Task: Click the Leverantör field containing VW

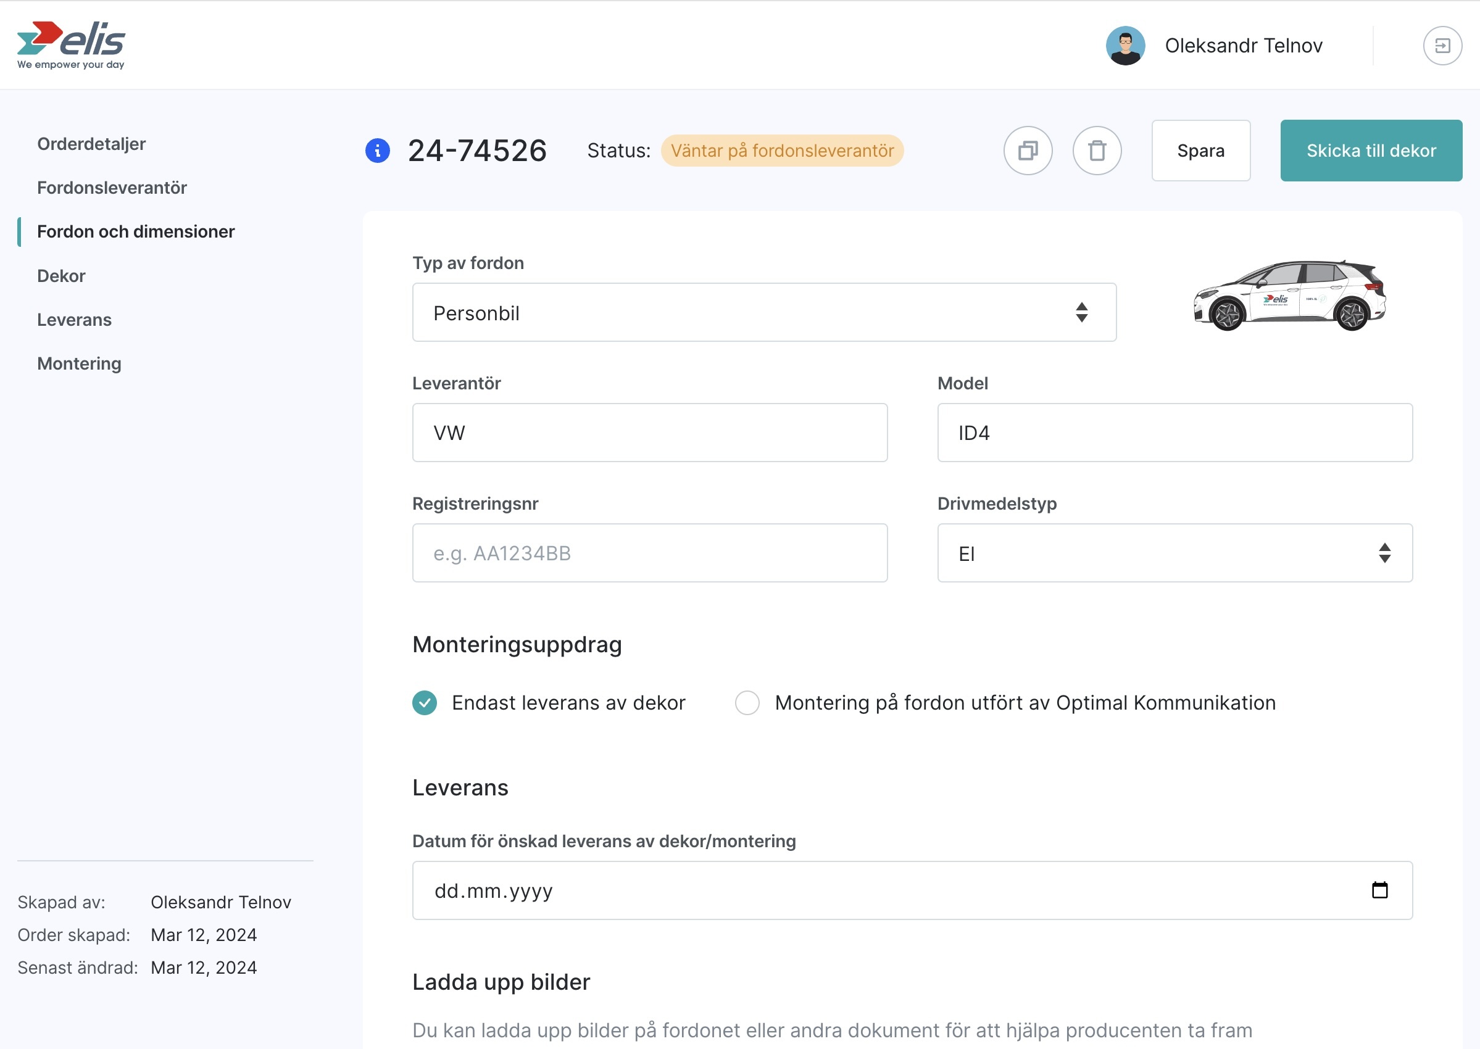Action: [650, 433]
